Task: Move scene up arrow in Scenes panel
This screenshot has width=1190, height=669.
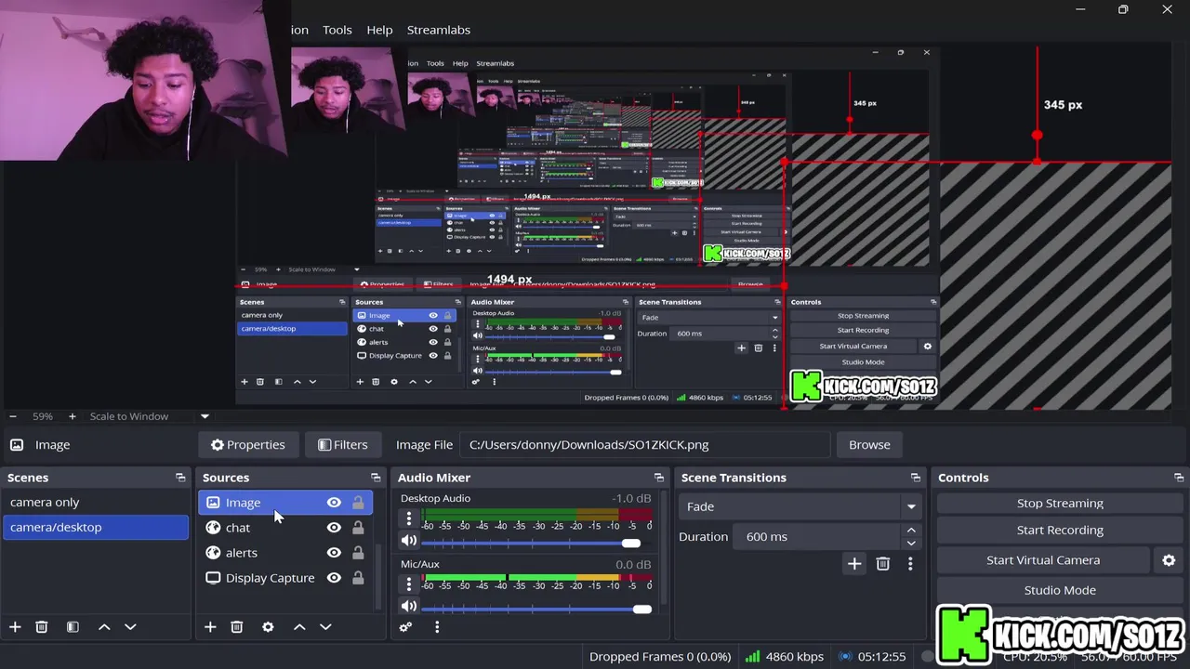Action: [x=104, y=627]
